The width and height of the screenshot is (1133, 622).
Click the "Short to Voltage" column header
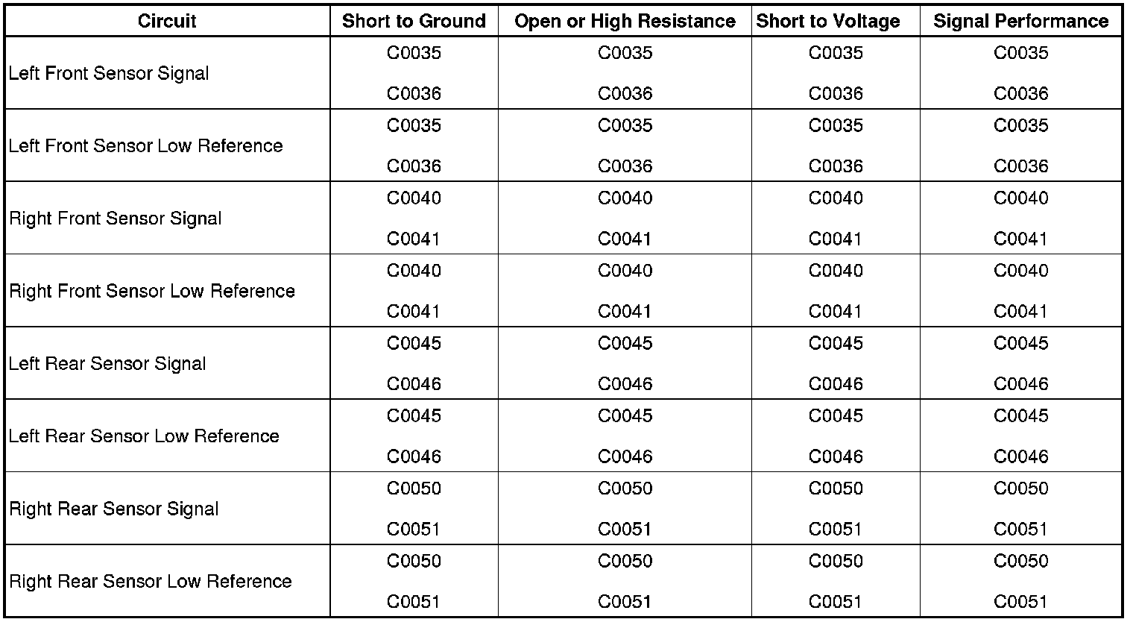click(828, 21)
